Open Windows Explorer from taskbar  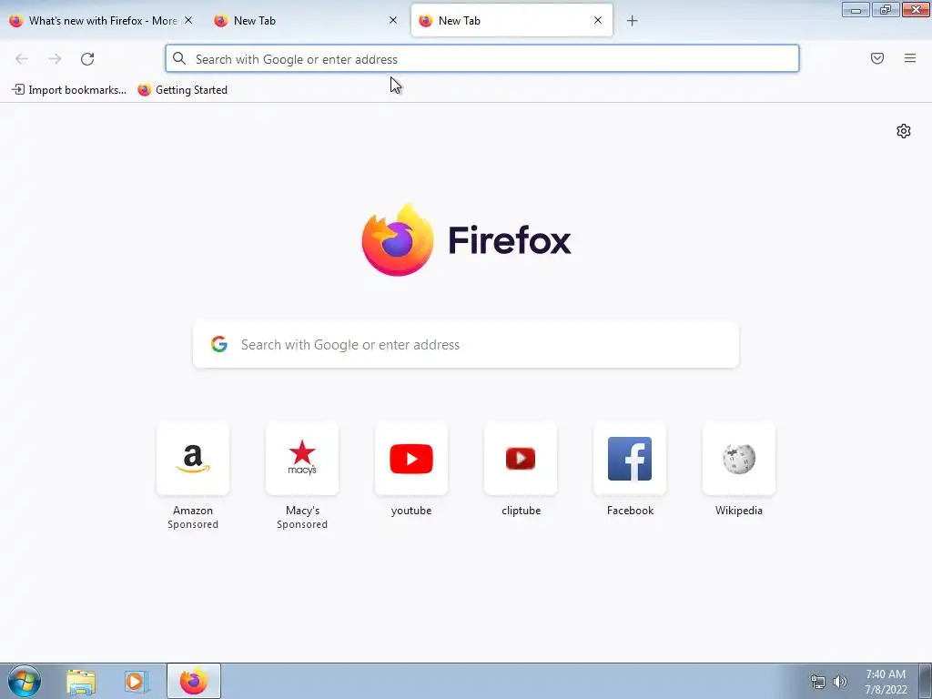pyautogui.click(x=81, y=682)
